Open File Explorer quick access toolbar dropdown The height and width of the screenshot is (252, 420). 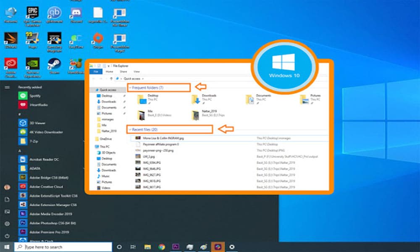(x=108, y=66)
